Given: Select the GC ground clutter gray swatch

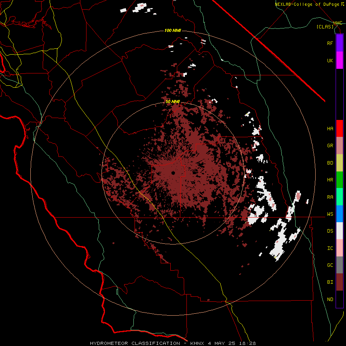Looking at the screenshot, I should pyautogui.click(x=339, y=265).
